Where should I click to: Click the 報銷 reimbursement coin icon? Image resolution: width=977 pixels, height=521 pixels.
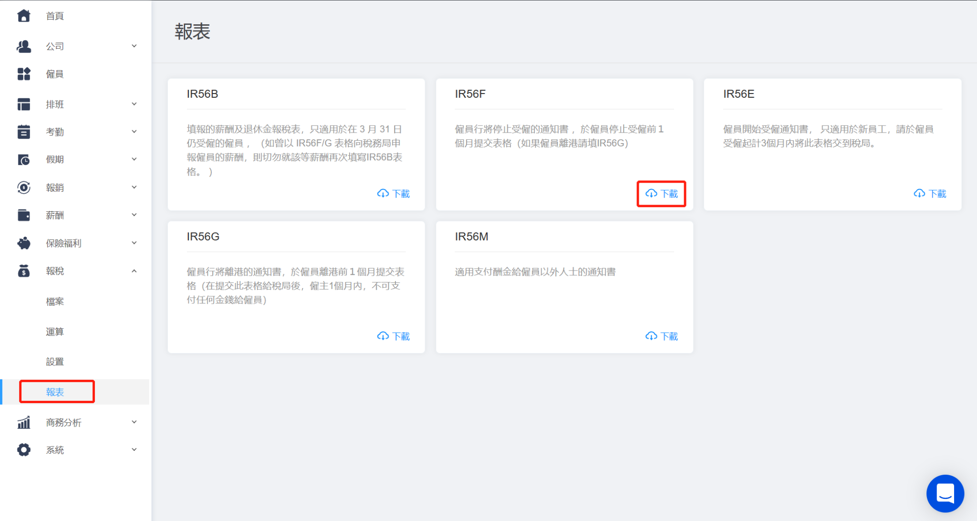click(23, 187)
